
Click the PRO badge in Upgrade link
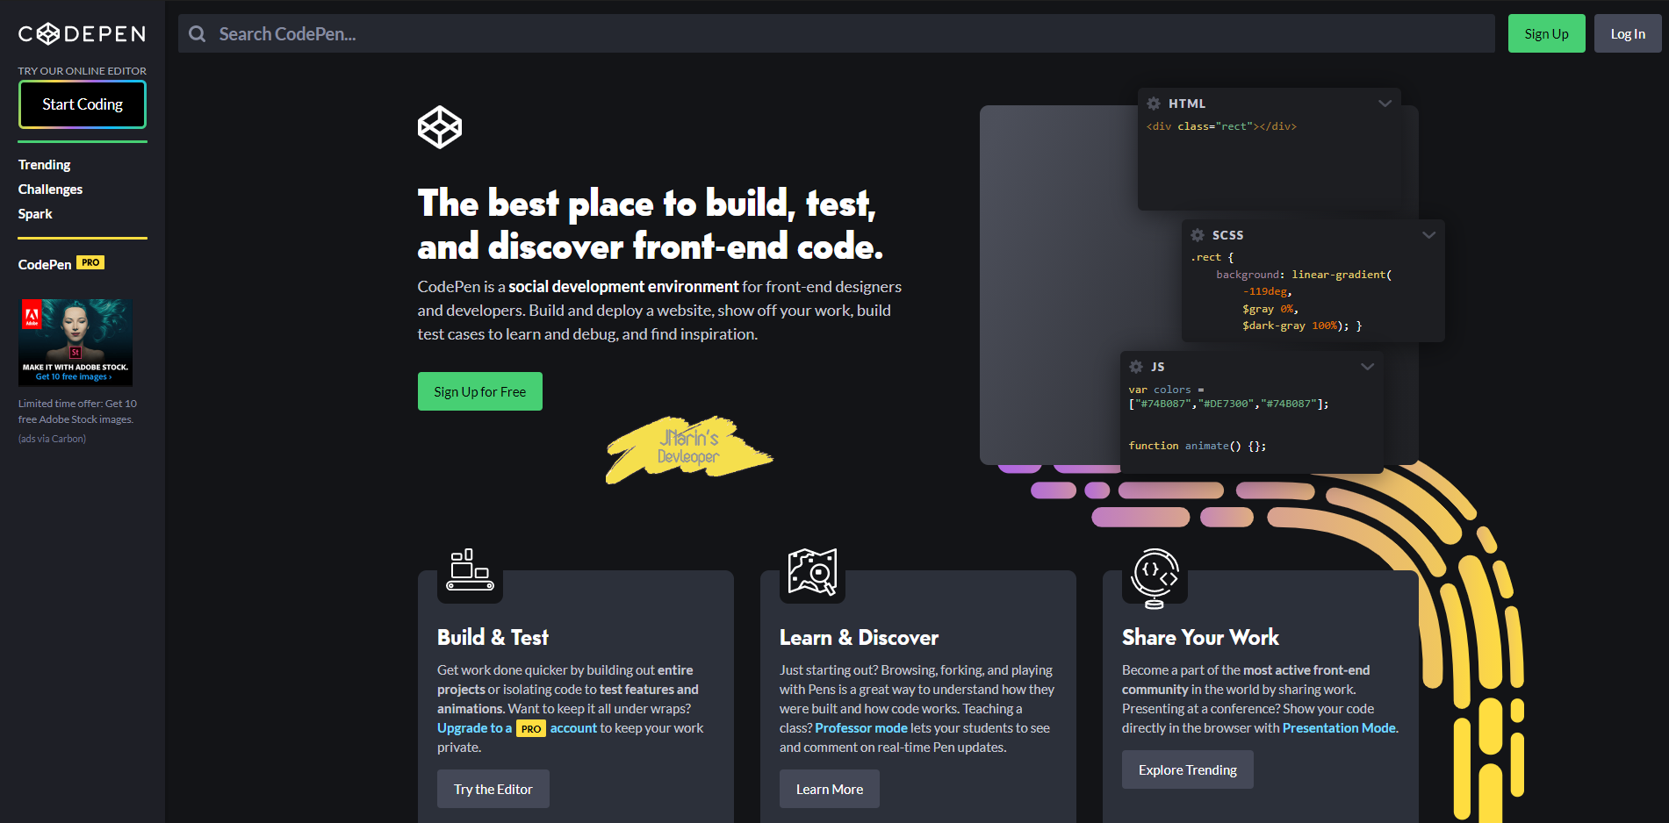(531, 728)
